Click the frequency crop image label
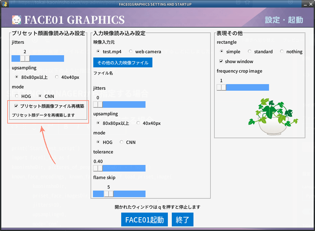Viewport: 315px width, 231px height. click(x=239, y=71)
